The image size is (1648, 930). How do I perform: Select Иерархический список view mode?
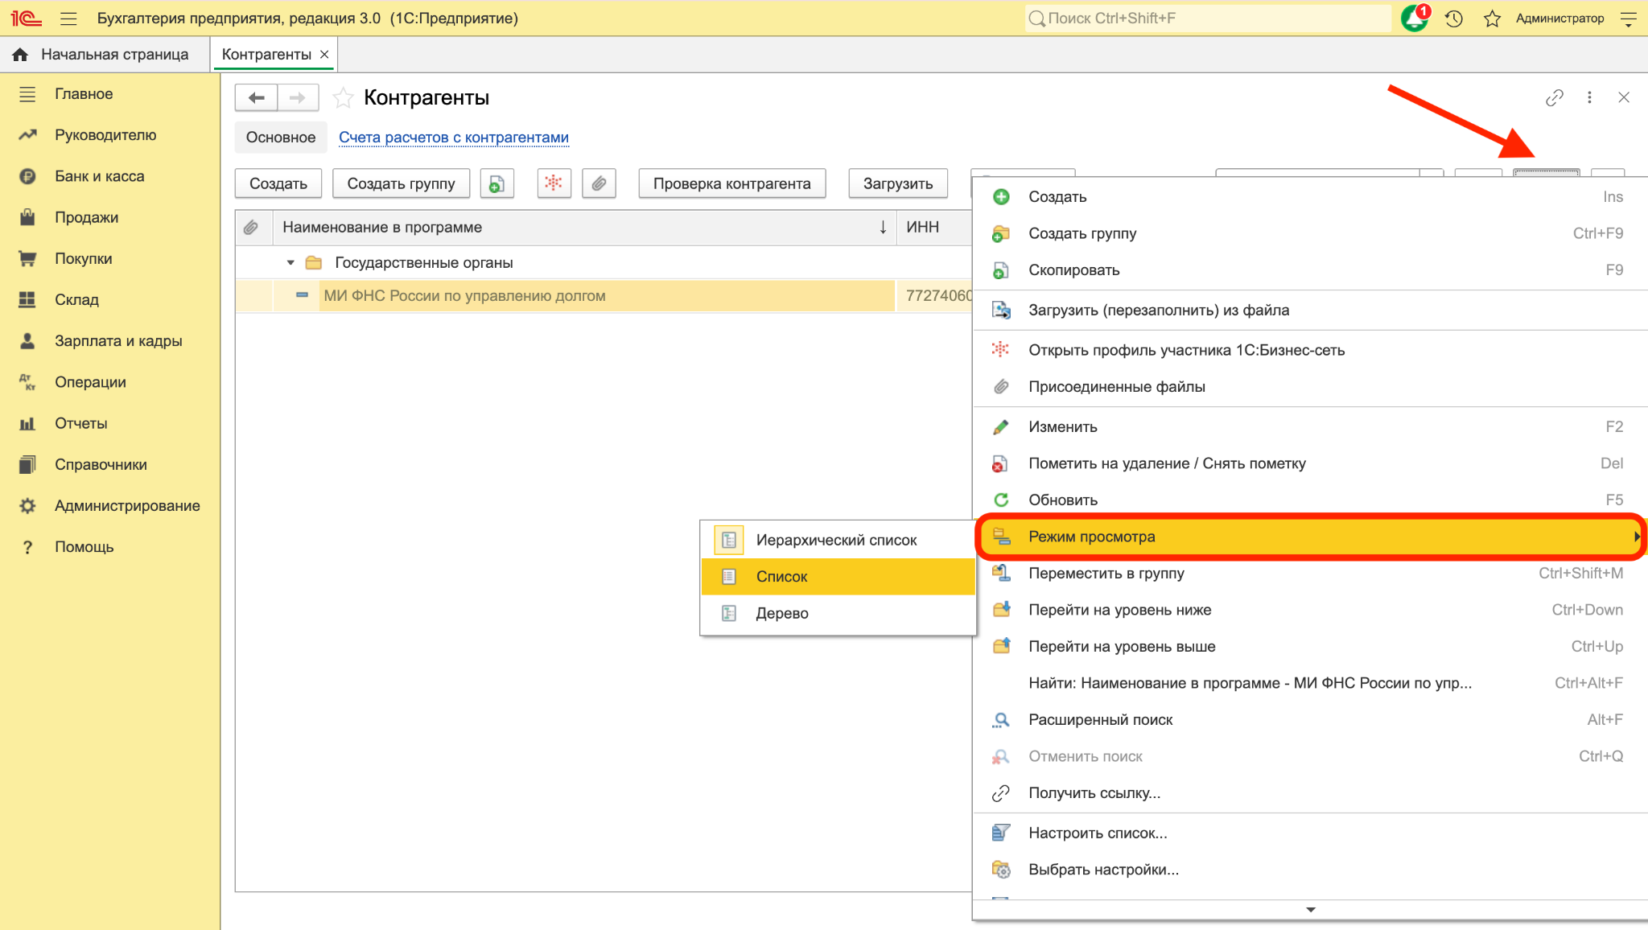pos(838,541)
